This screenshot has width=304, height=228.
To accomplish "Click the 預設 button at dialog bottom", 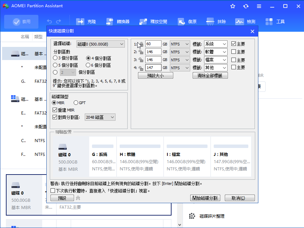I will pos(62,198).
